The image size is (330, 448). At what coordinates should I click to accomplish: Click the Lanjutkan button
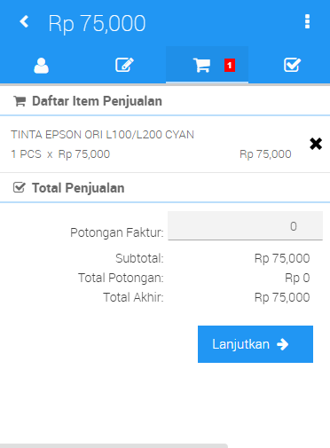[x=255, y=344]
